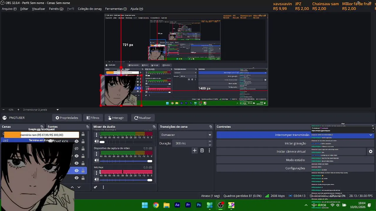
Task: Open the Coleção de cenas menu
Action: click(x=90, y=9)
